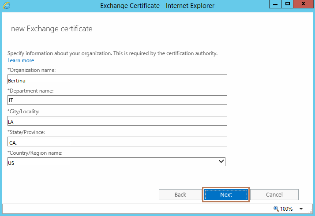The width and height of the screenshot is (315, 216).
Task: Click the 100% zoom level text
Action: coord(286,209)
